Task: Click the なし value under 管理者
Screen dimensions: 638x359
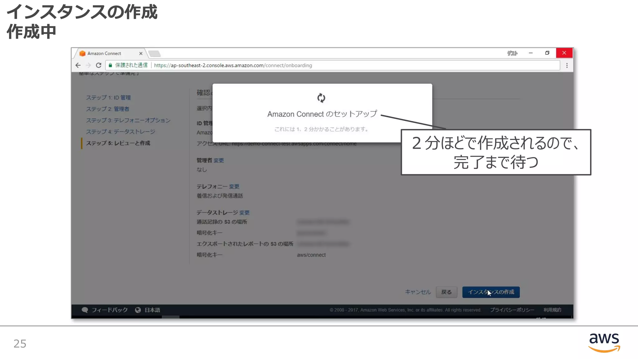Action: coord(202,170)
